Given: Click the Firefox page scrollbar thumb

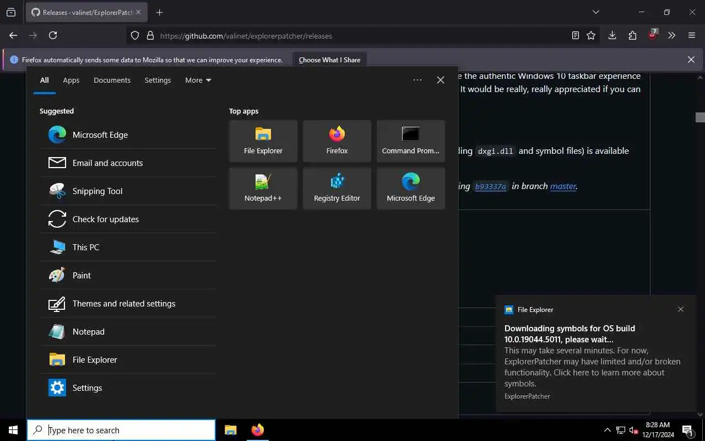Looking at the screenshot, I should point(700,117).
